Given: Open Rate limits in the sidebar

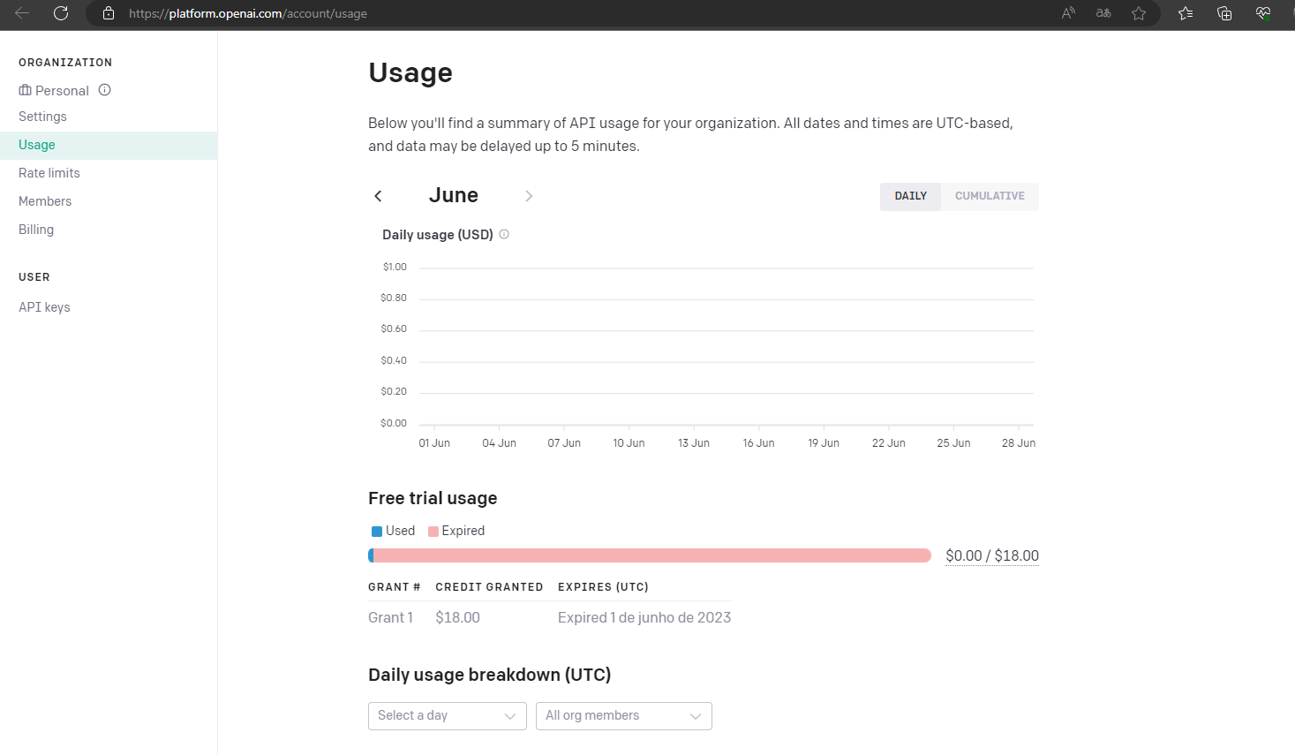Looking at the screenshot, I should (49, 173).
